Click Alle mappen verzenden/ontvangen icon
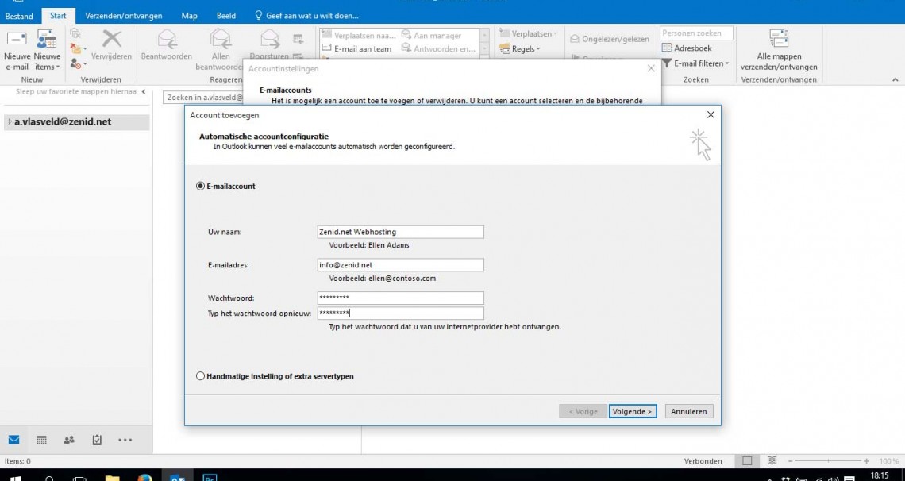Viewport: 905px width, 481px height. [x=779, y=39]
